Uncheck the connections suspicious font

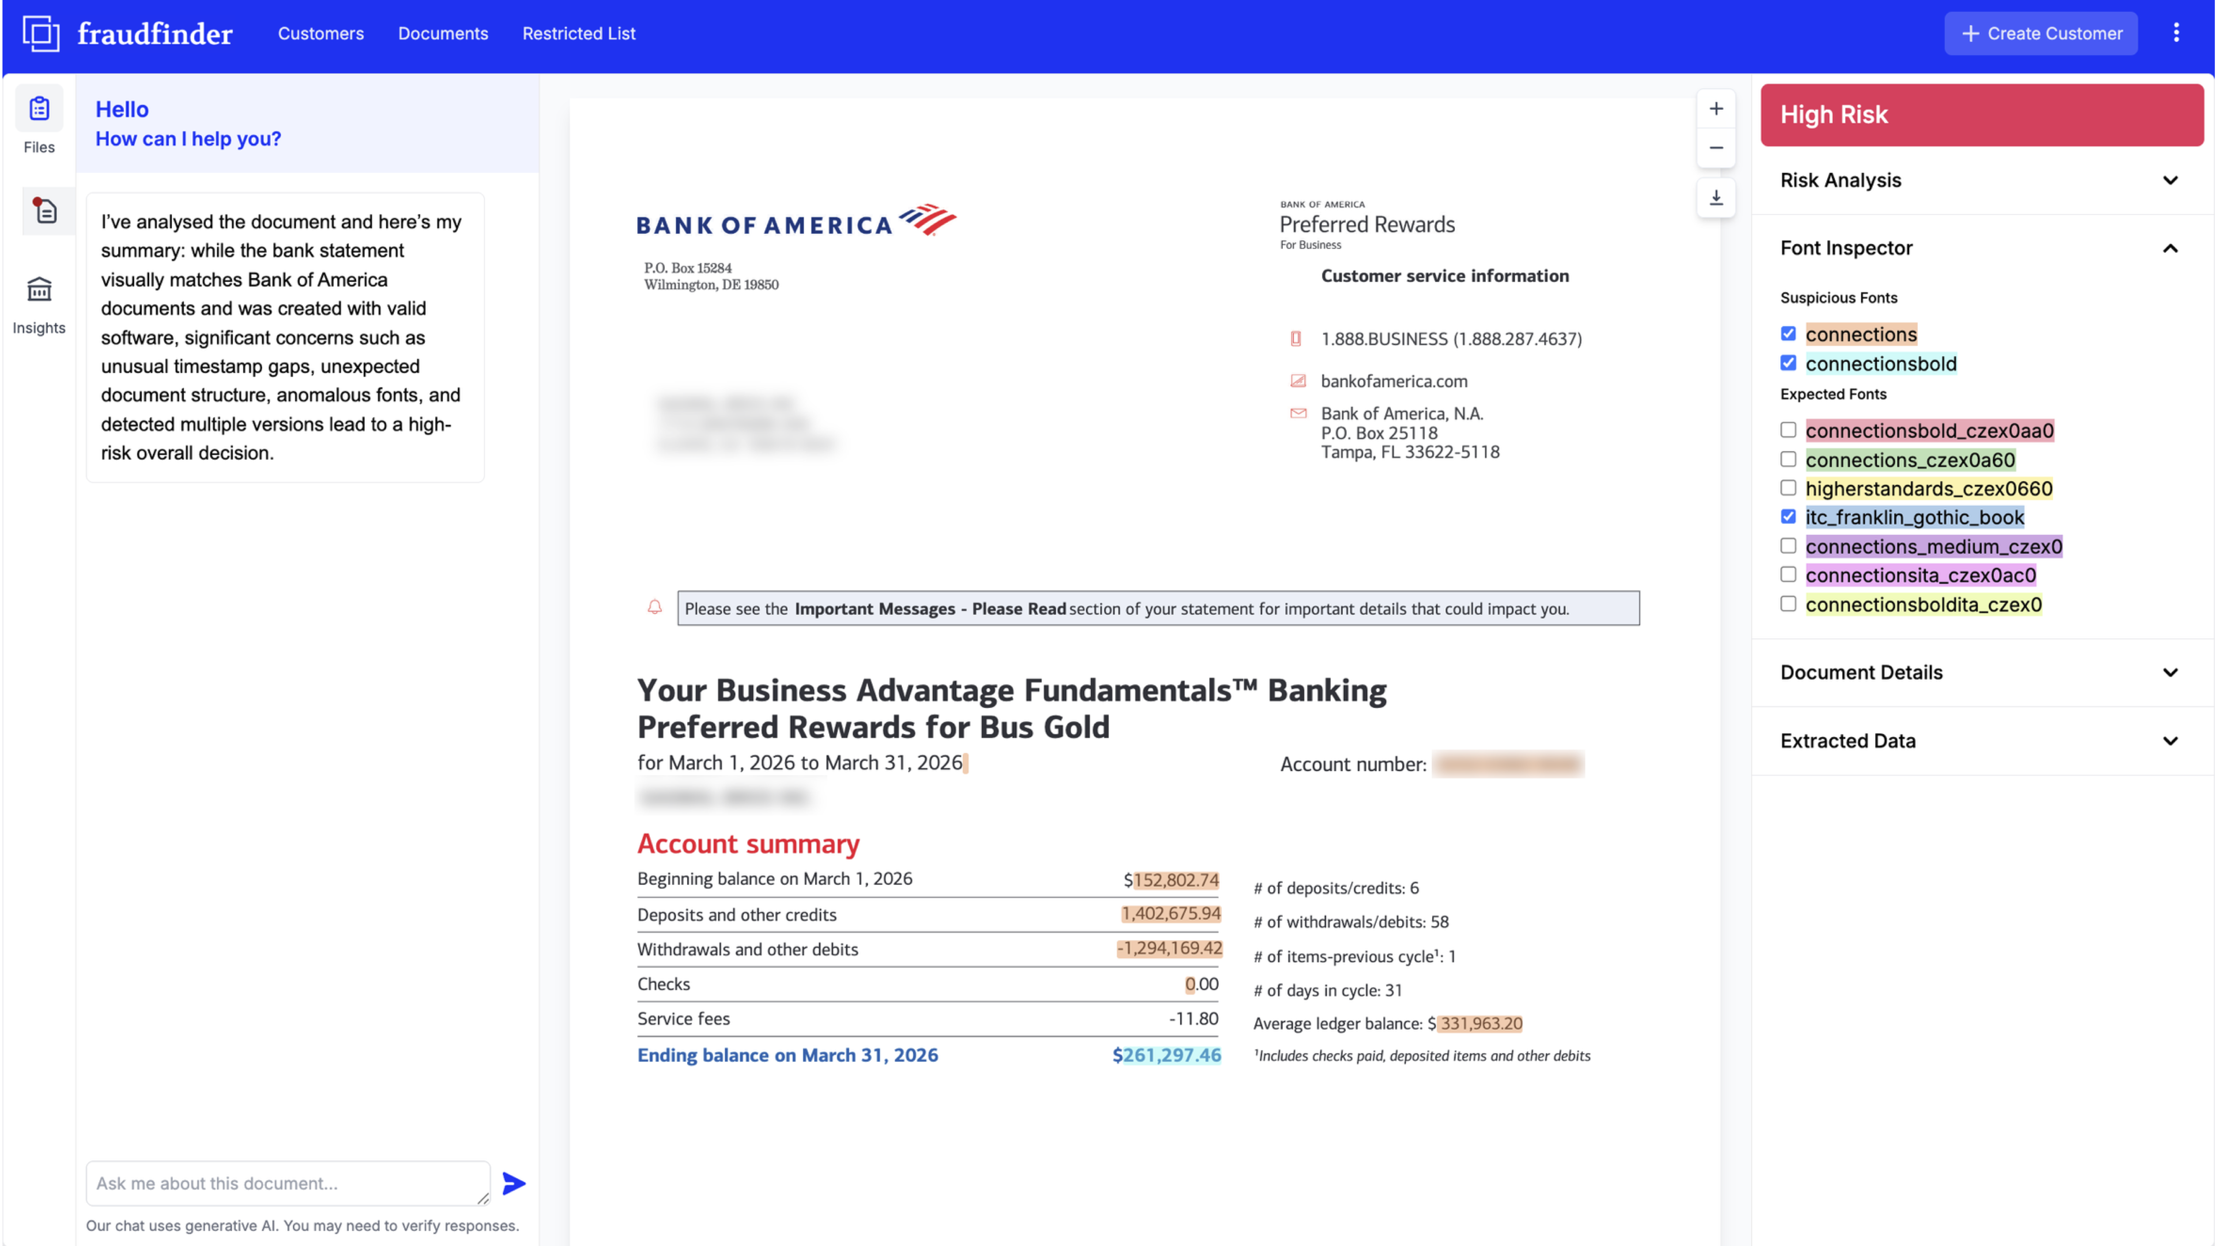[x=1788, y=333]
